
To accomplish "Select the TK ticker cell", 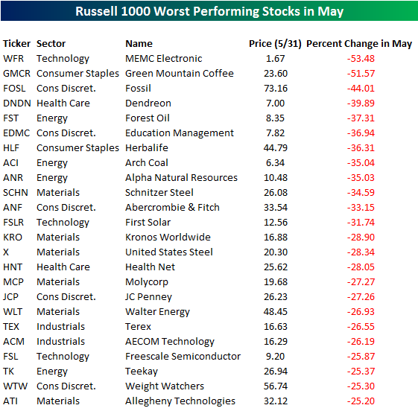I will point(8,372).
